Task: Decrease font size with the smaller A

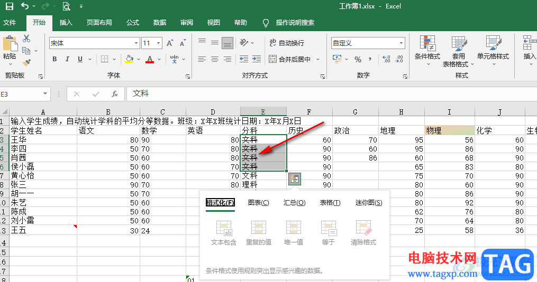Action: (x=183, y=43)
